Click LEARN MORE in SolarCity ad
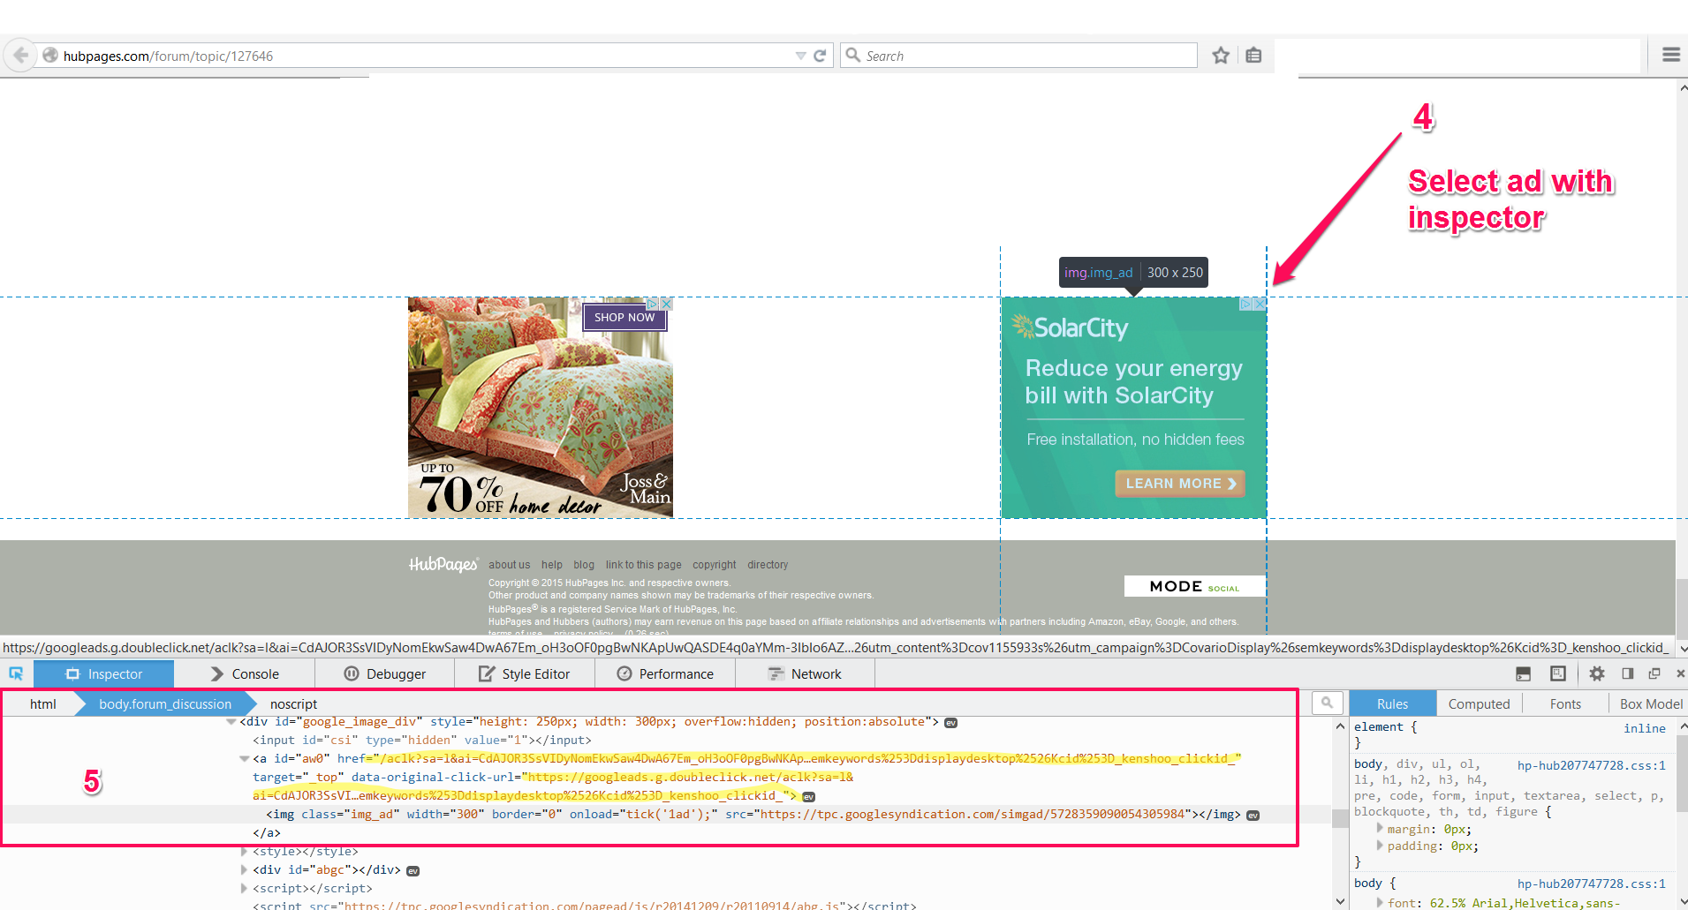 (1180, 484)
